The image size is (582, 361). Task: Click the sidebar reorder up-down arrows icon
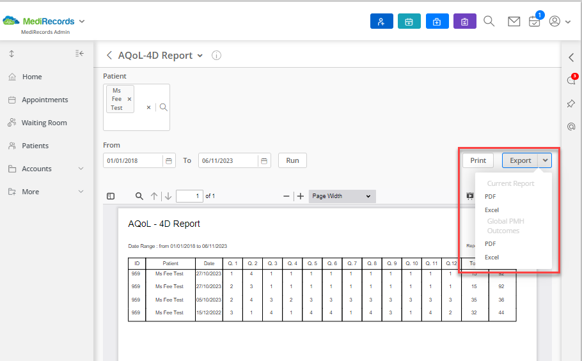click(x=12, y=54)
